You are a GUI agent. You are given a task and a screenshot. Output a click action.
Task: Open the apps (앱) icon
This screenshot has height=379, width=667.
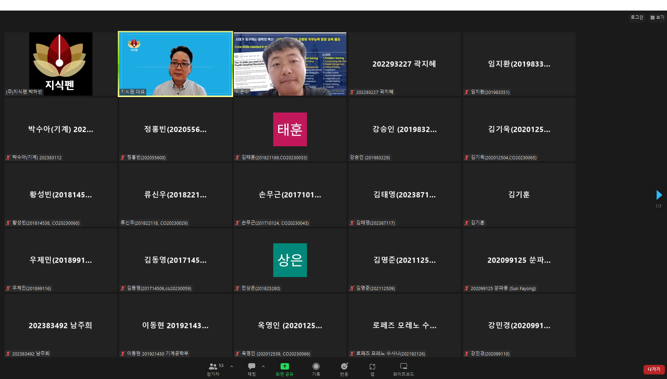[372, 366]
